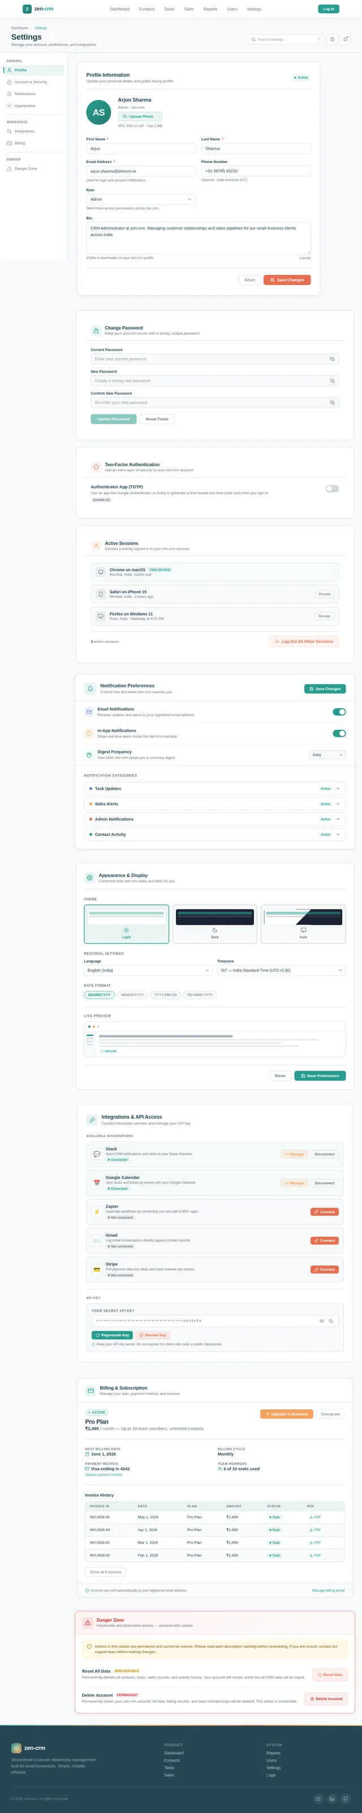Open the notifications bell in header
The height and width of the screenshot is (1813, 362).
[345, 40]
